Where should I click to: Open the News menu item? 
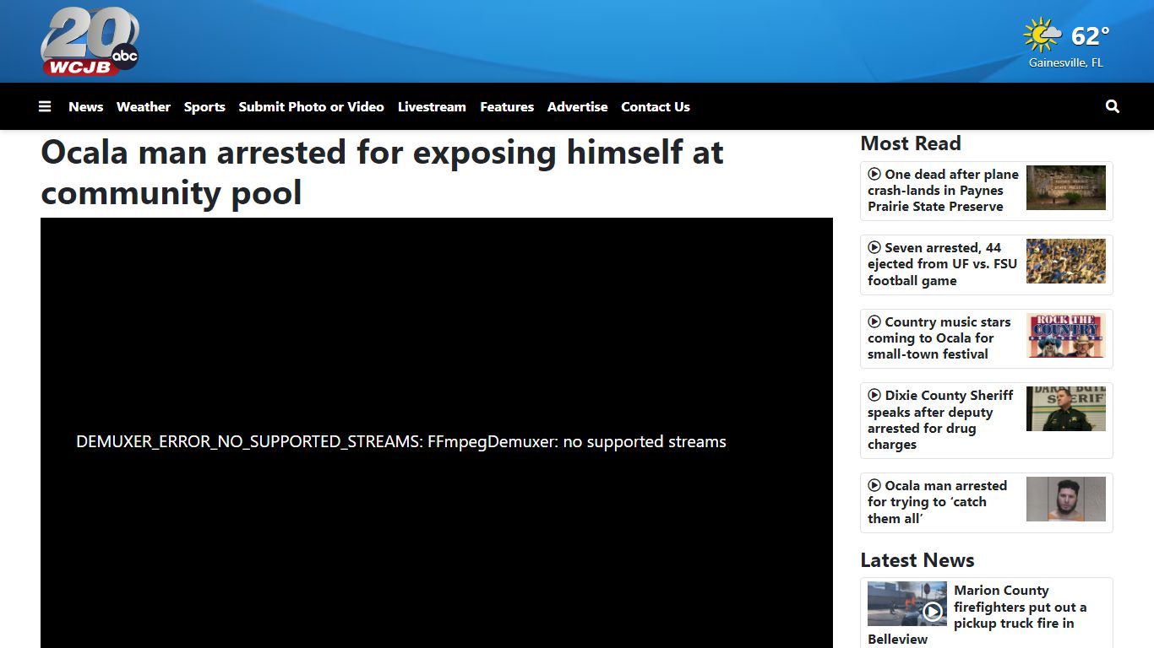pos(85,106)
